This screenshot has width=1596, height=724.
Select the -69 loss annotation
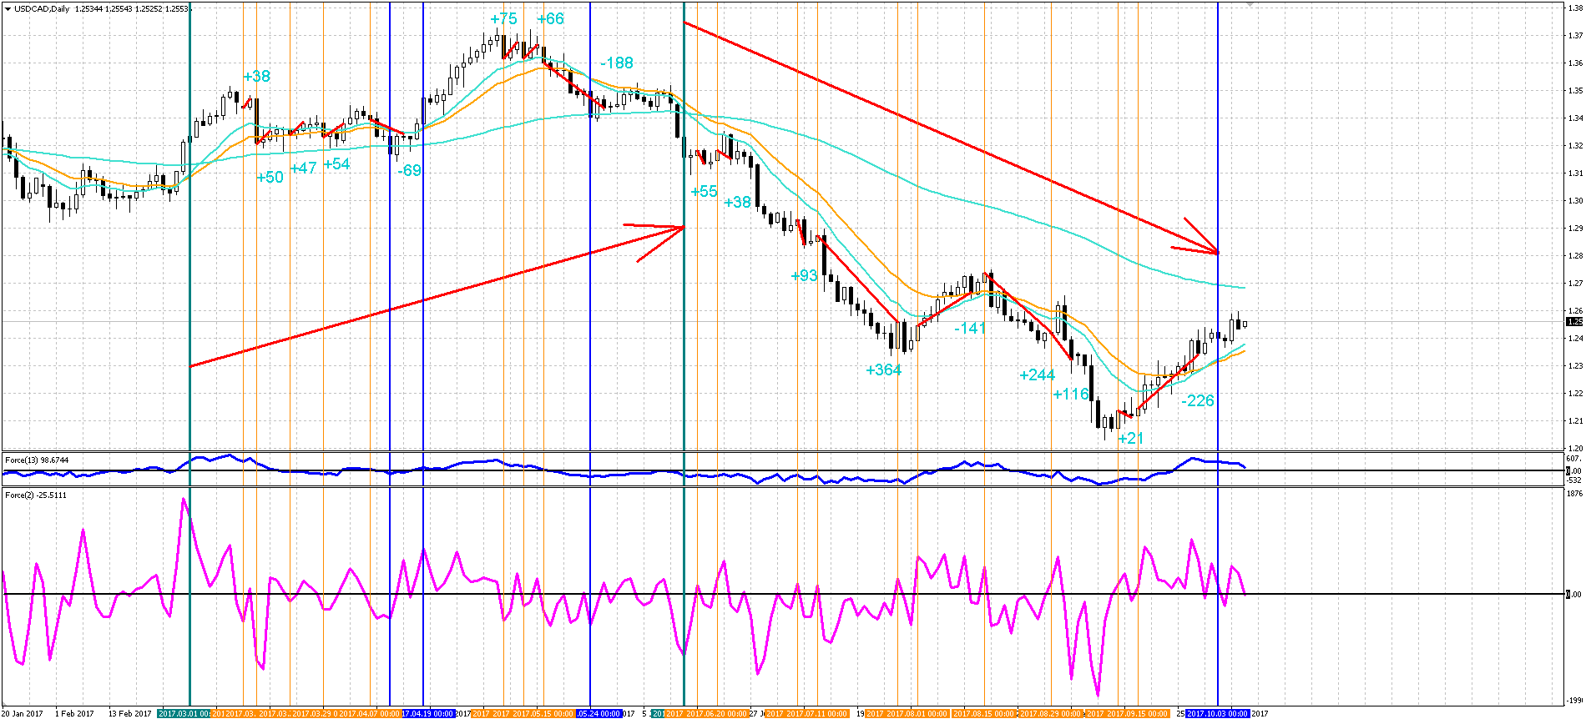pos(409,170)
